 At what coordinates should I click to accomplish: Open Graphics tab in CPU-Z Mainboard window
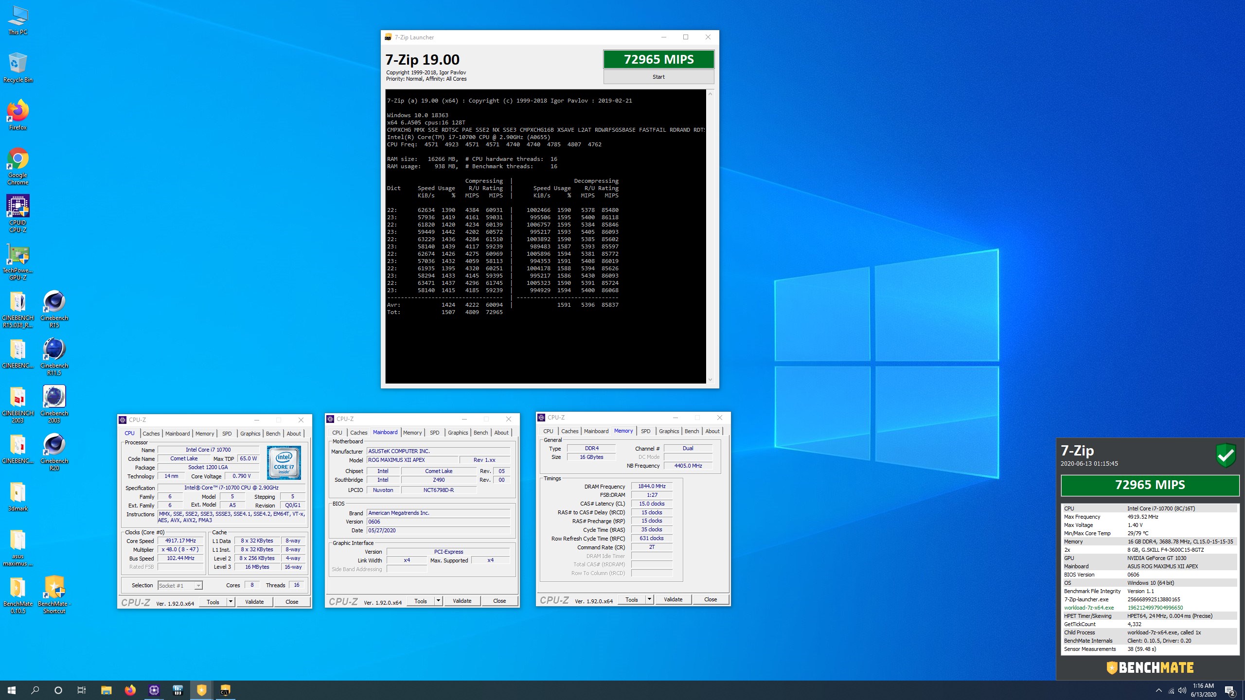coord(458,433)
